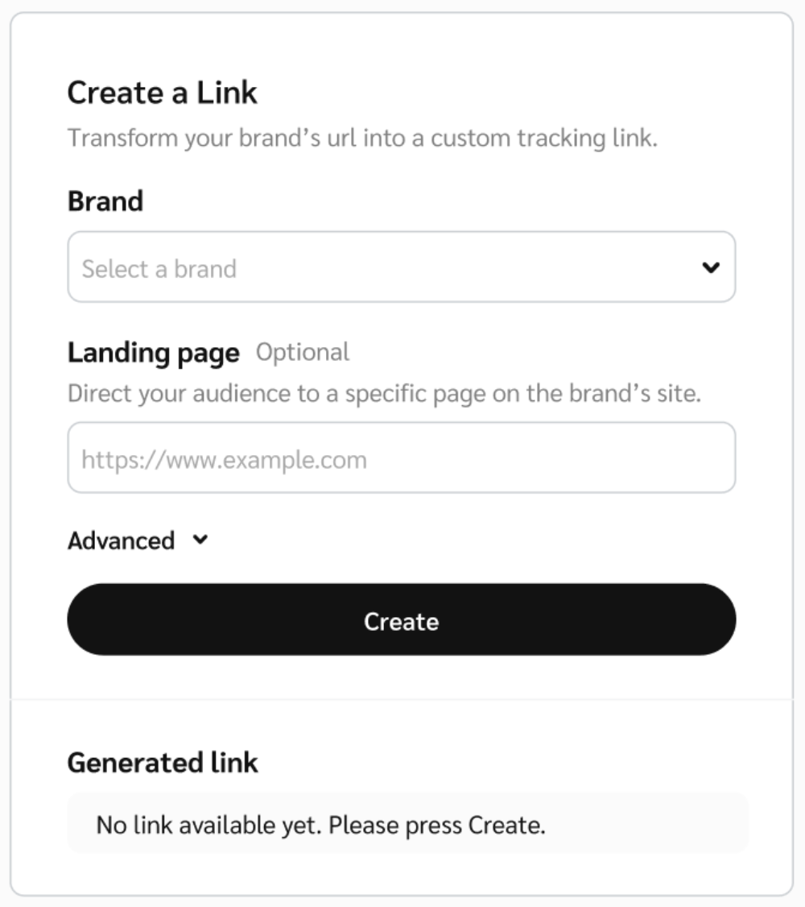Click the Optional tag next to Landing page

coord(303,352)
